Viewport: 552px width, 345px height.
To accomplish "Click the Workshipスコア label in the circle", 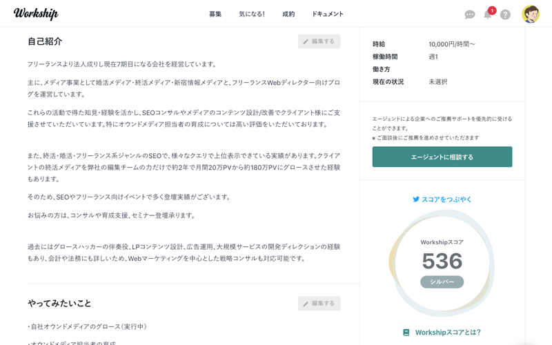I will [442, 242].
